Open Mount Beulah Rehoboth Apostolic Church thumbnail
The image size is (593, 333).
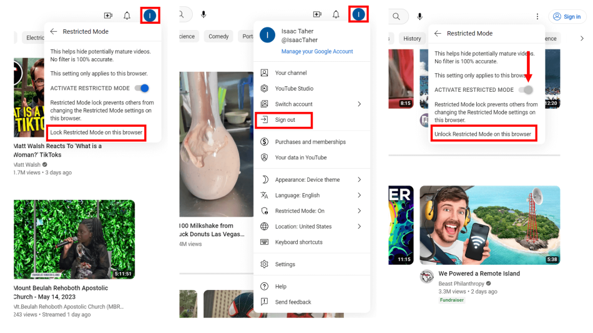pyautogui.click(x=74, y=239)
